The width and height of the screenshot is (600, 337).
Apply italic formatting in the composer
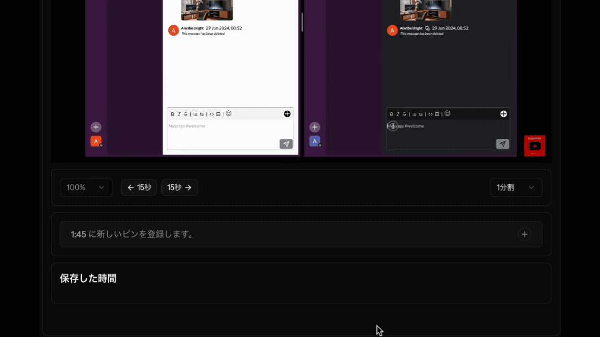(179, 114)
